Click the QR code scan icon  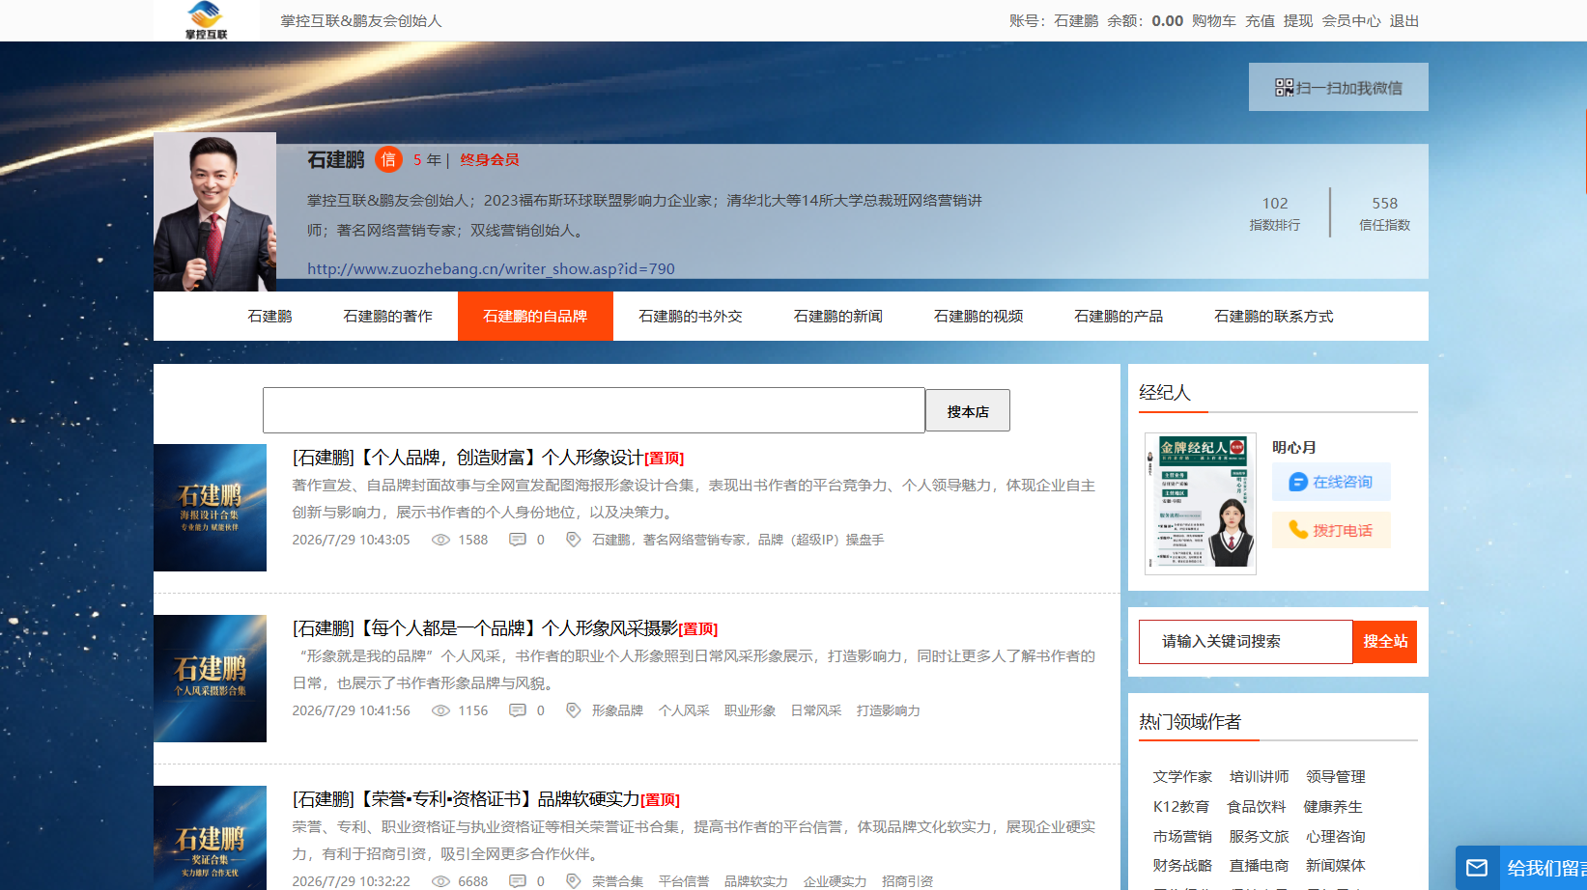(1284, 88)
